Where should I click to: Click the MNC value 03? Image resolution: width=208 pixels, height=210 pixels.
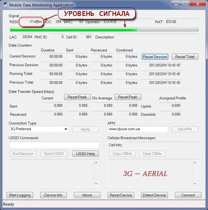[81, 22]
